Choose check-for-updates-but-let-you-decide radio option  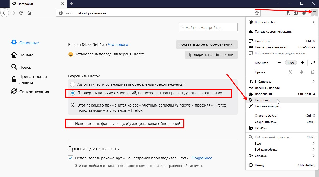(73, 93)
